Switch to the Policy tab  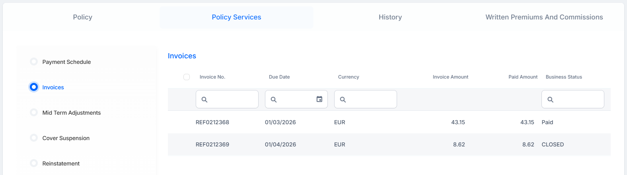pos(83,17)
